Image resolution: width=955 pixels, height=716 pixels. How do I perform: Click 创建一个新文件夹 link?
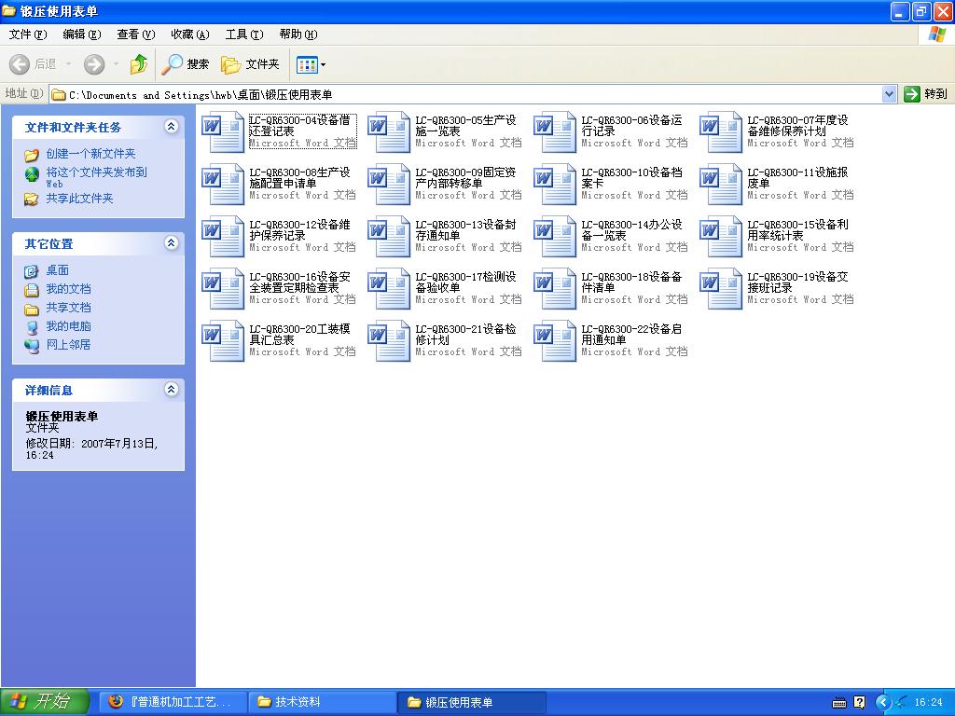(x=90, y=154)
